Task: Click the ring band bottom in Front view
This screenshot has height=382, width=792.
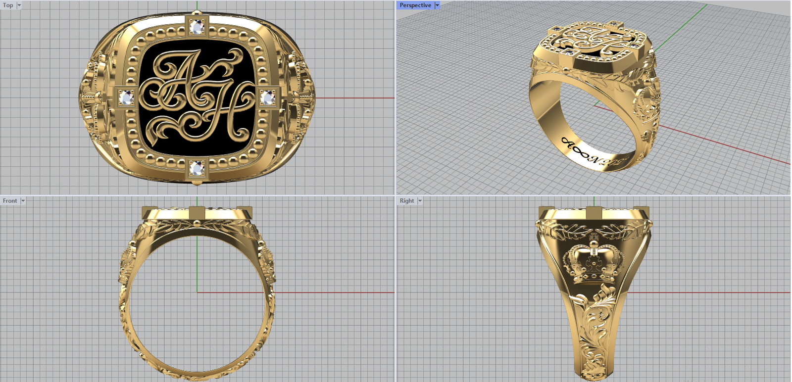Action: 197,376
